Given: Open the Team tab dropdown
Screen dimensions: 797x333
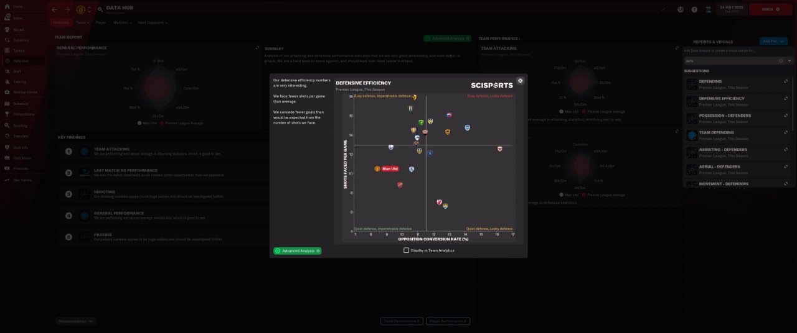Looking at the screenshot, I should pos(83,22).
